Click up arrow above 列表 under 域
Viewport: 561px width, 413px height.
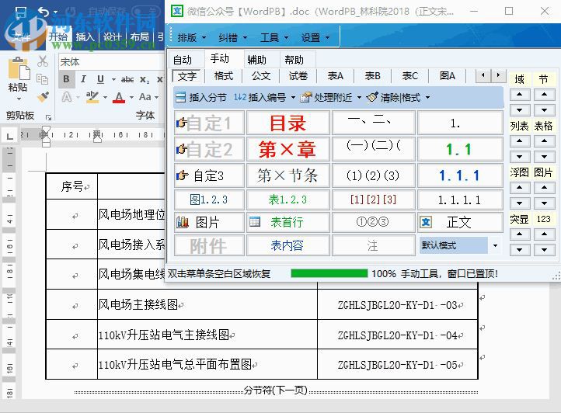pos(519,95)
